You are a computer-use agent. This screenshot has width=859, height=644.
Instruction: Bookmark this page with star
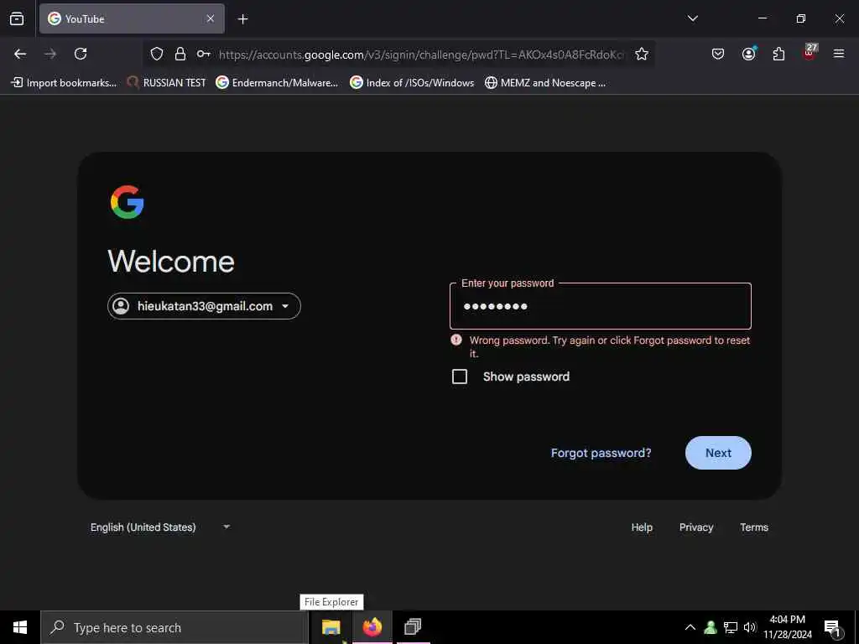pos(642,54)
